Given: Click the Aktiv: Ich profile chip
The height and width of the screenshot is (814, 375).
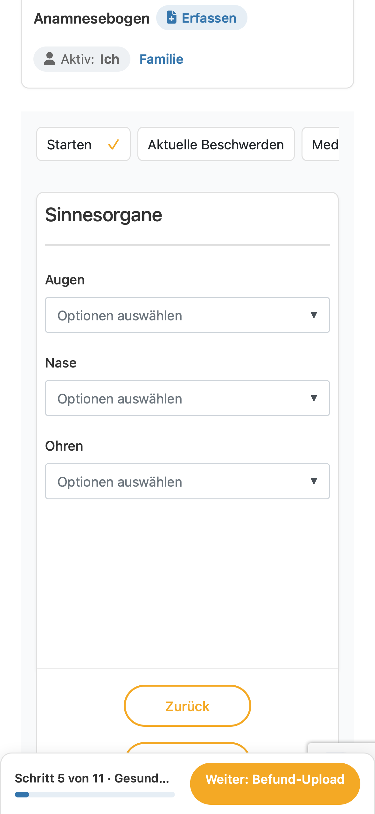Looking at the screenshot, I should point(82,59).
